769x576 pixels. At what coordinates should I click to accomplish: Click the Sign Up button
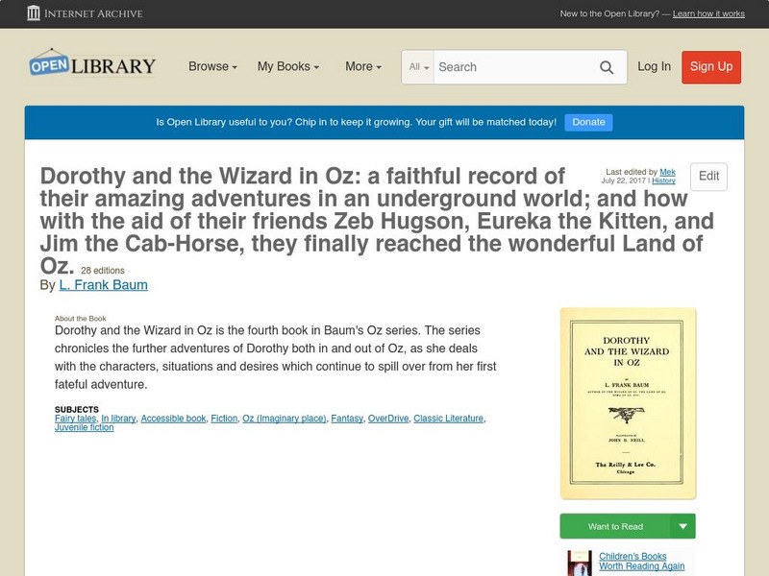[711, 67]
